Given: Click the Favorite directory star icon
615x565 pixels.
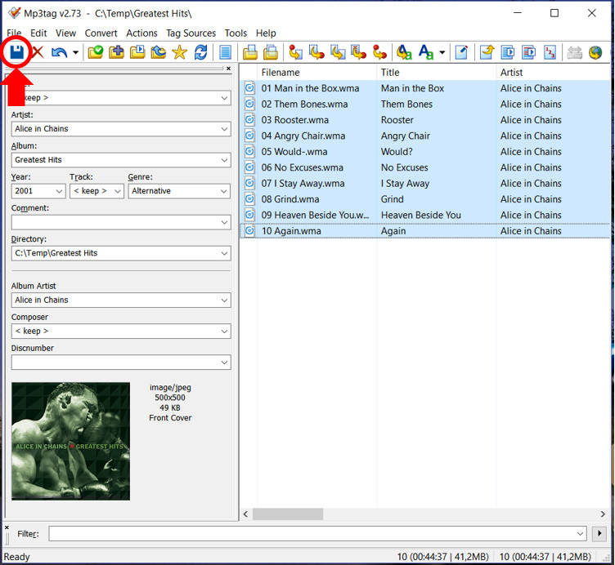Looking at the screenshot, I should (179, 52).
